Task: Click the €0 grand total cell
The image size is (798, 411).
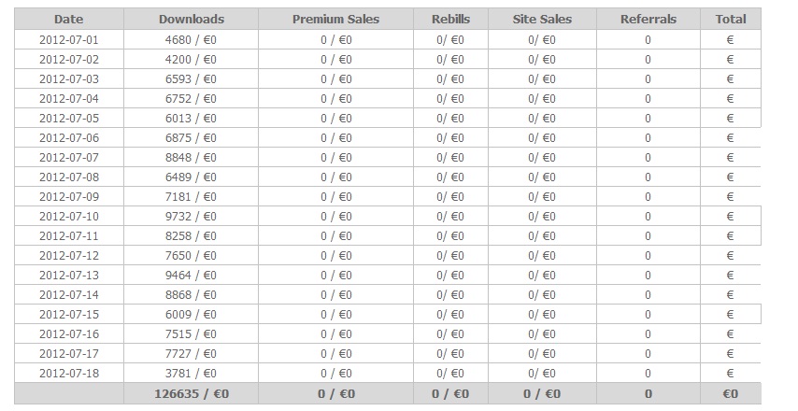Action: pos(731,394)
